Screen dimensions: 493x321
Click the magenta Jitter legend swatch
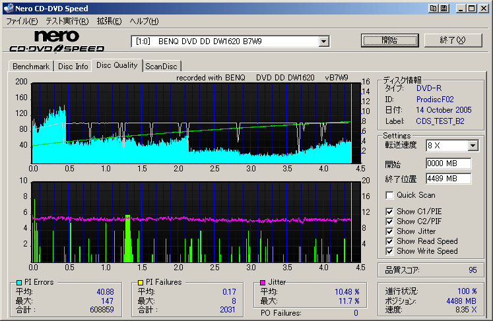(263, 282)
